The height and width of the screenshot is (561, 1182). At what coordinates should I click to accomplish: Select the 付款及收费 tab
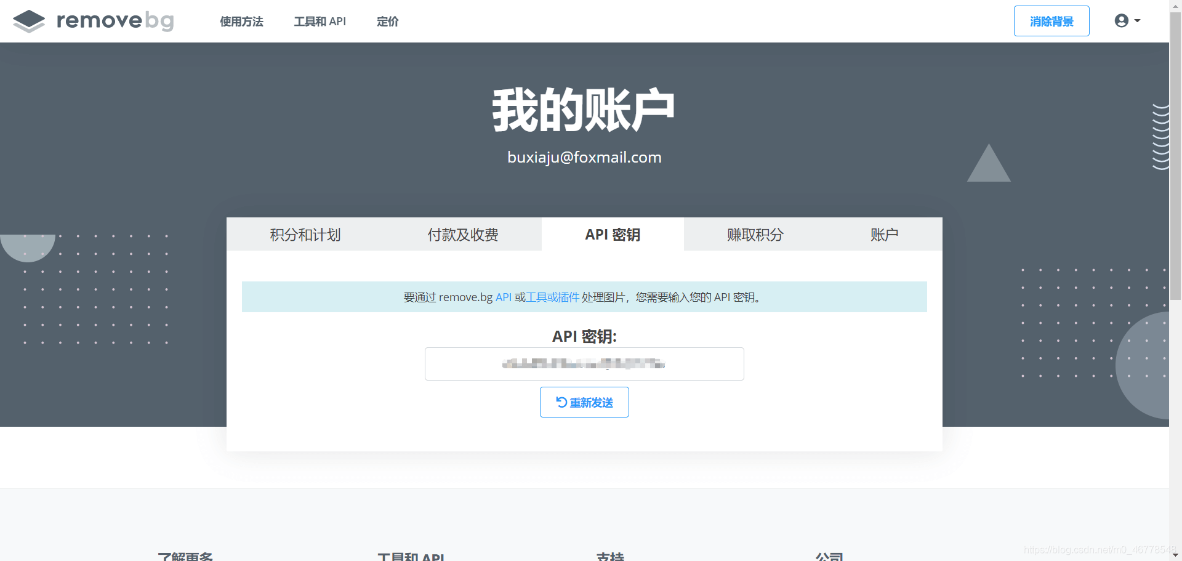coord(463,235)
